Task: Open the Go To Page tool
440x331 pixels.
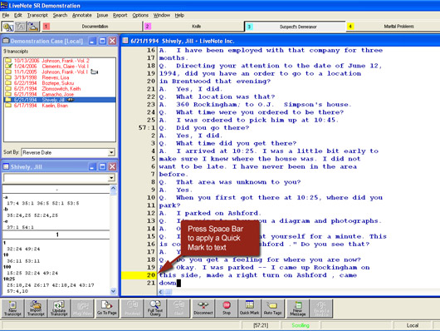Action: (x=106, y=309)
